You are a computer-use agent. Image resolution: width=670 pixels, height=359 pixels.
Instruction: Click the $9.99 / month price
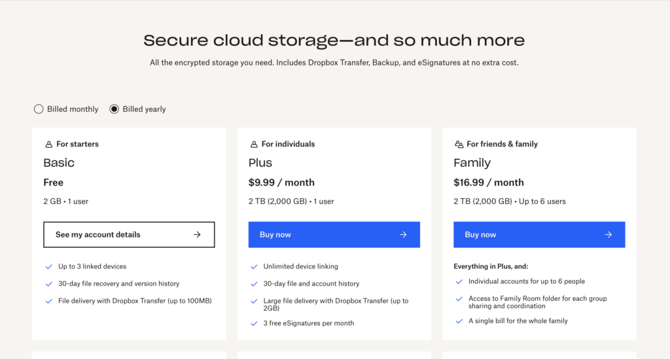pos(281,182)
